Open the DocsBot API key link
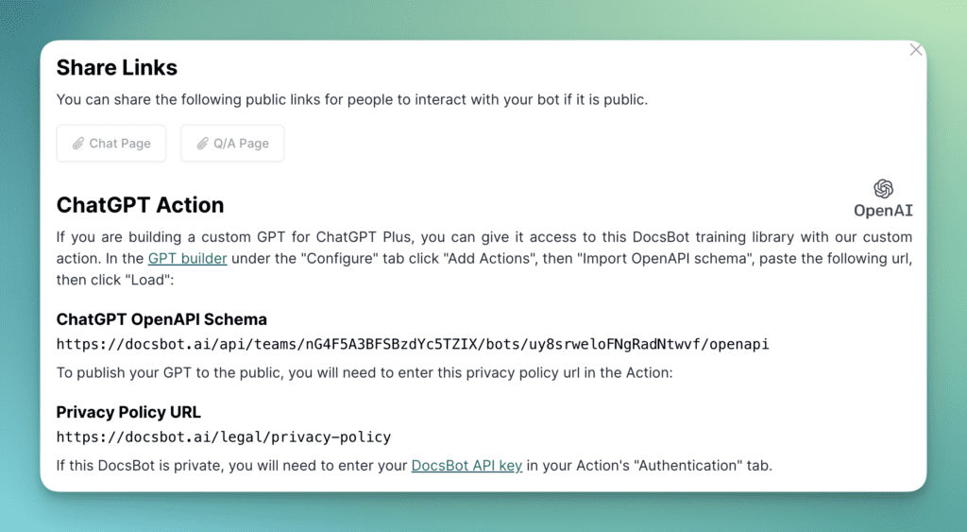This screenshot has height=532, width=967. click(467, 465)
